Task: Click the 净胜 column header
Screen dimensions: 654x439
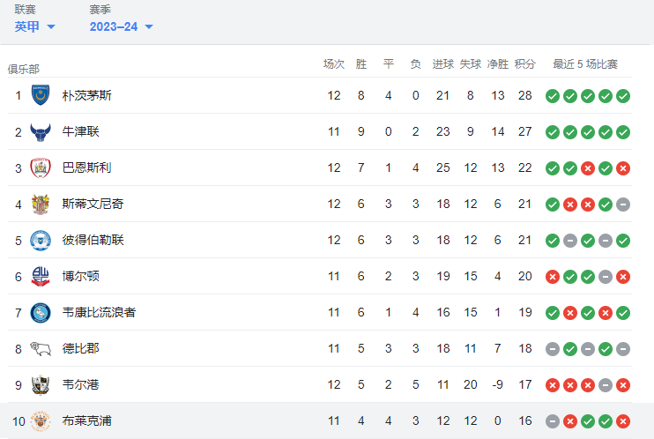Action: tap(498, 64)
